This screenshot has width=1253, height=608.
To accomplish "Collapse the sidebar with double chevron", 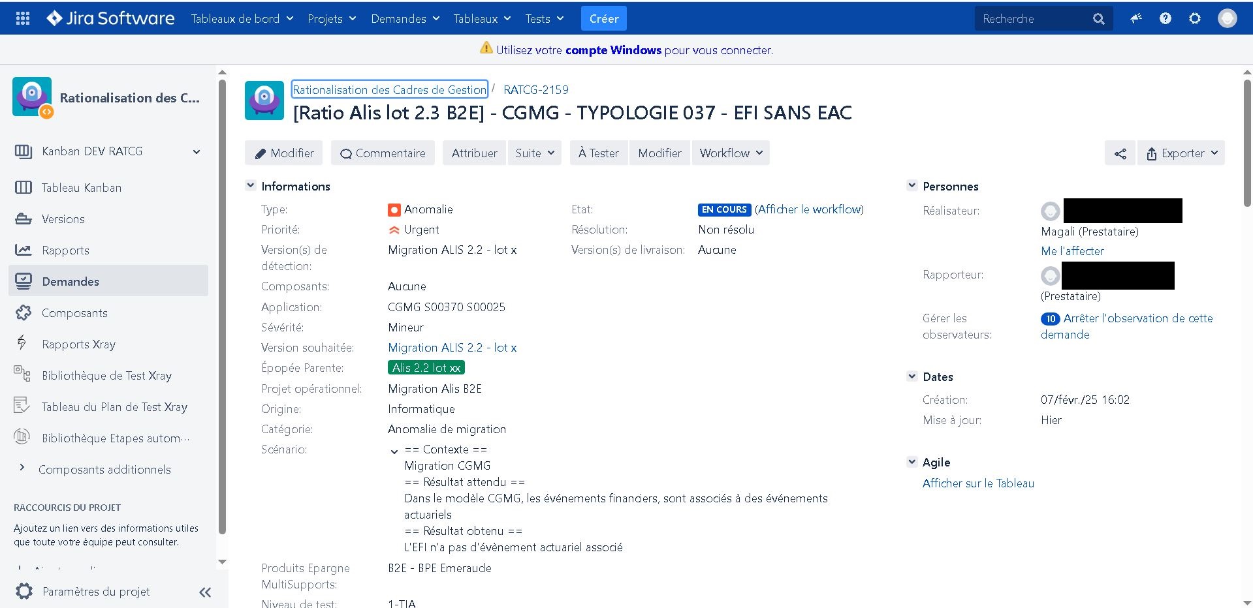I will click(205, 592).
